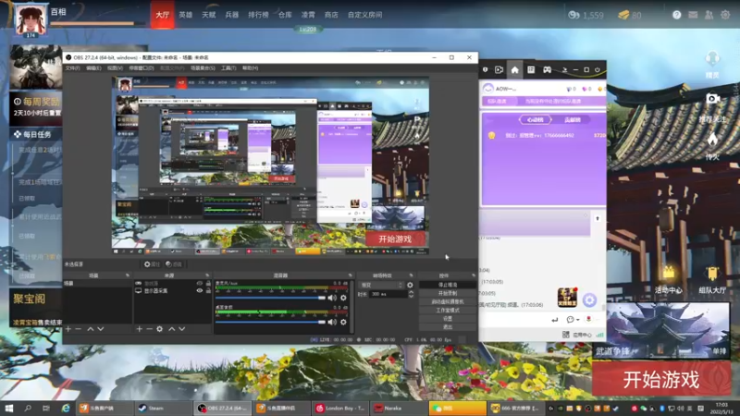Collapse chat panel with up arrow button
This screenshot has height=416, width=740.
[598, 218]
